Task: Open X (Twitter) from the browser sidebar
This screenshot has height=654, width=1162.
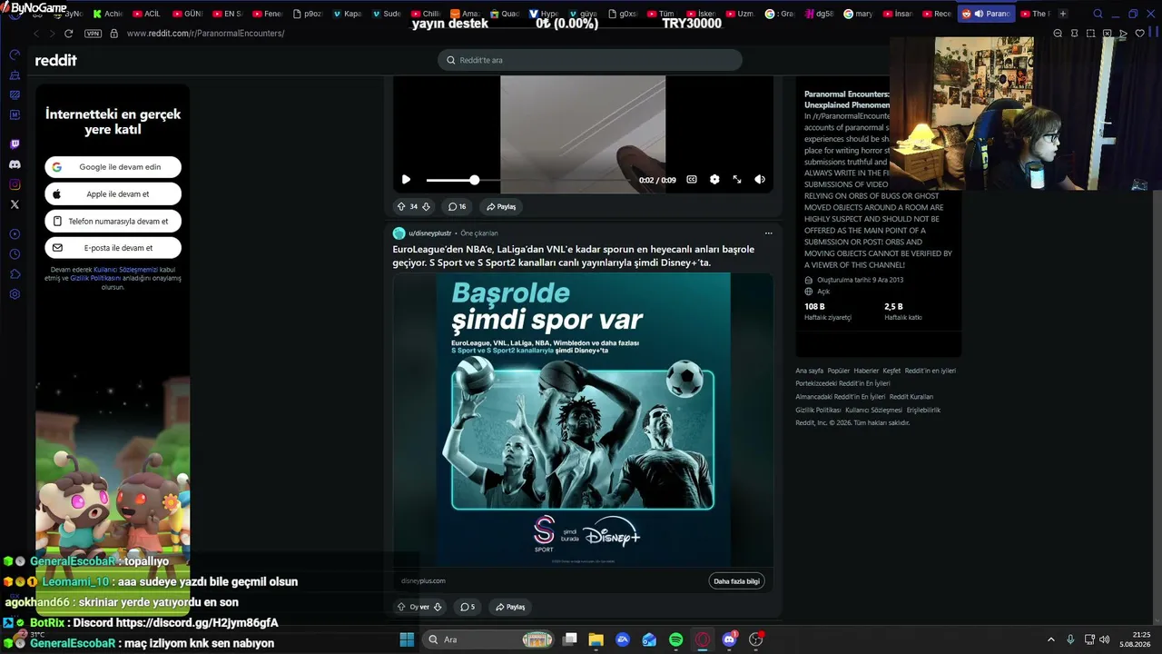Action: coord(15,204)
